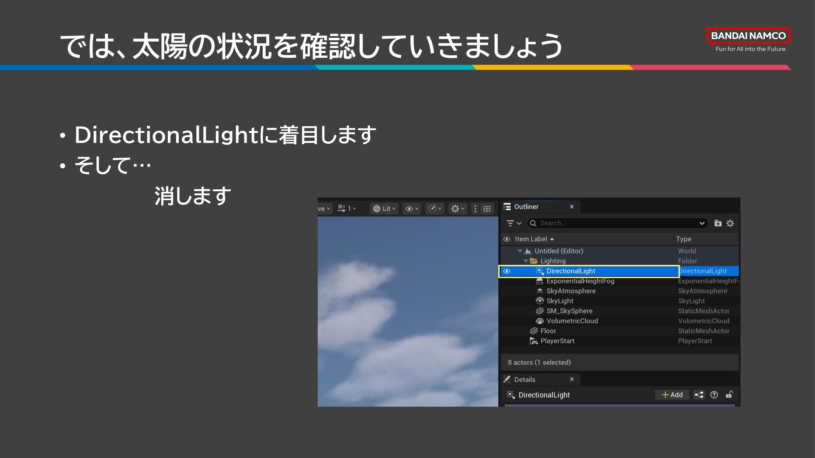This screenshot has height=458, width=815.
Task: Collapse the Lighting folder
Action: (526, 261)
